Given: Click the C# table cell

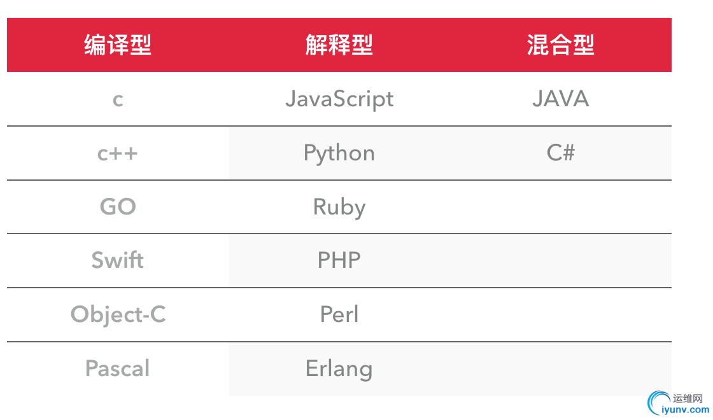Looking at the screenshot, I should pyautogui.click(x=561, y=153).
